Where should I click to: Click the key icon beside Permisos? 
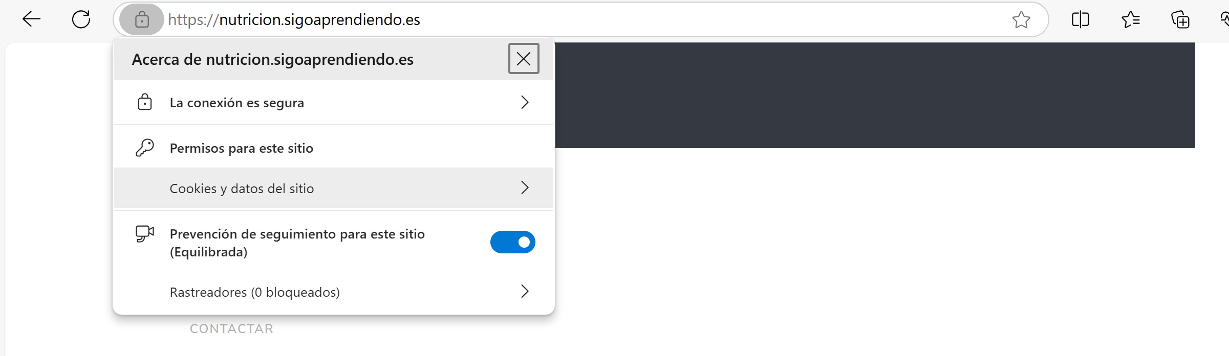tap(145, 148)
